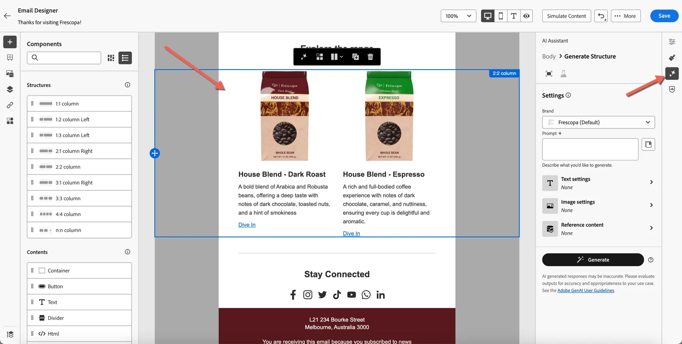Select n:n column structure
The height and width of the screenshot is (344, 682).
click(79, 230)
